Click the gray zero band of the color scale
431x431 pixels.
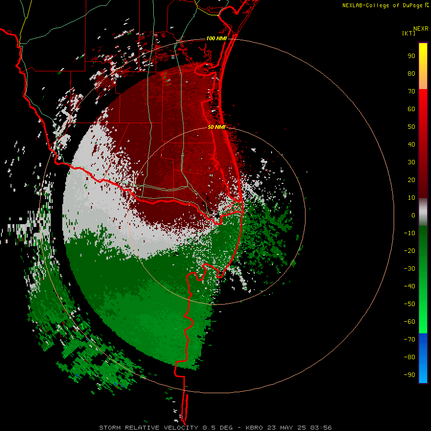pos(423,212)
